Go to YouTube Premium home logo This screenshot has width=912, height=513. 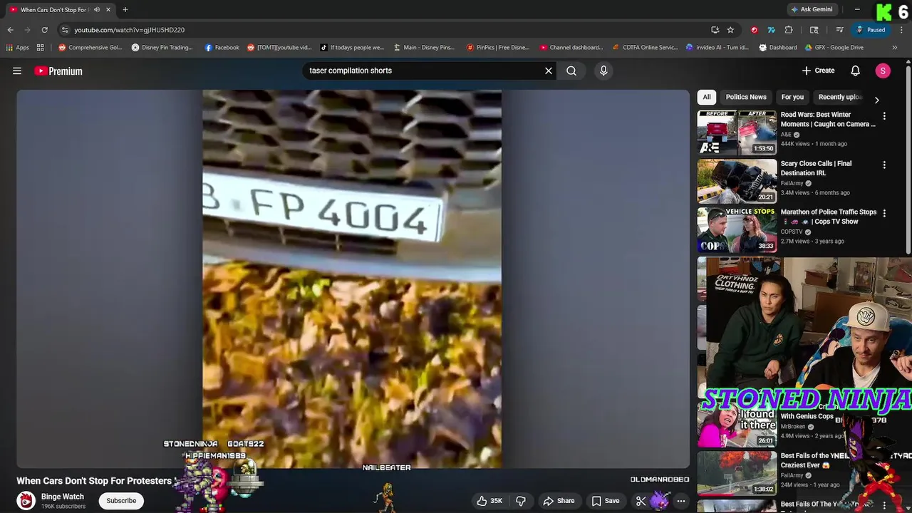coord(58,71)
